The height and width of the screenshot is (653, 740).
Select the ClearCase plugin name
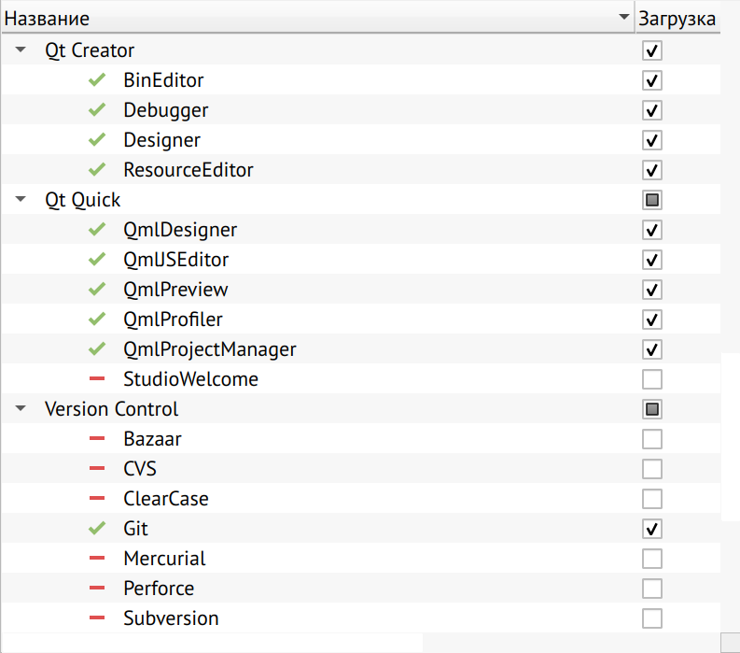click(166, 499)
